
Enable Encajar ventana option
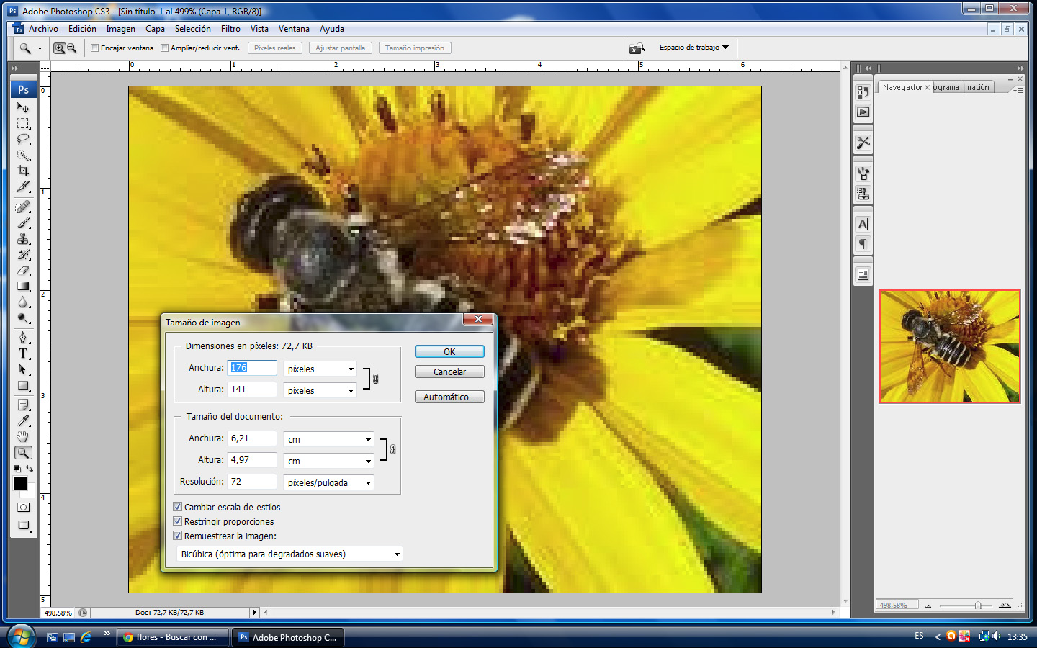94,48
